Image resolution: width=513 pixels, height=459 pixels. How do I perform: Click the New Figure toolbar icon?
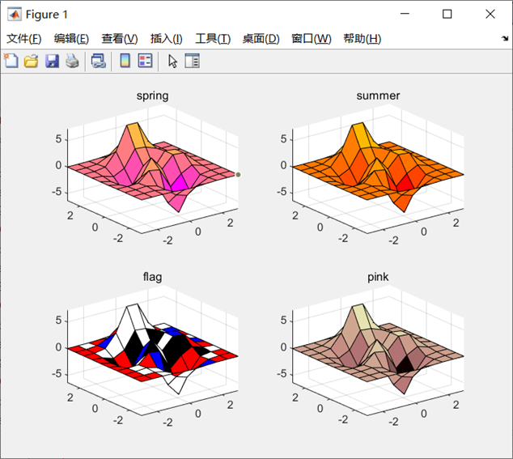[11, 61]
